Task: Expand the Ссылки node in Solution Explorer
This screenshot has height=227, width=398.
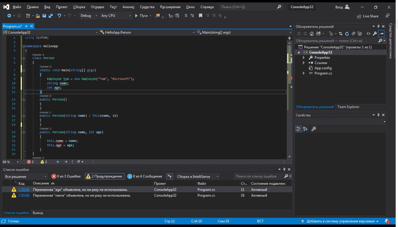Action: [304, 63]
